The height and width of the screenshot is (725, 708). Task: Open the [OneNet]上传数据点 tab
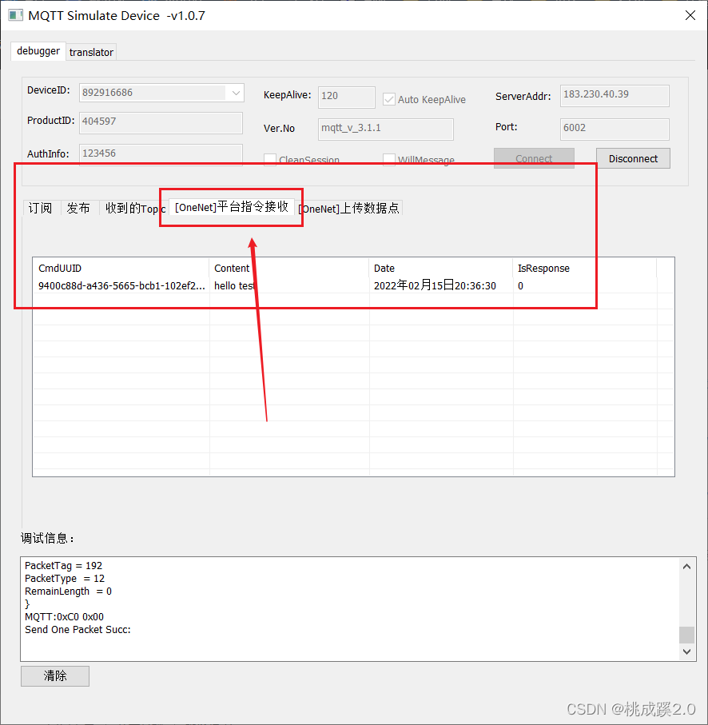pyautogui.click(x=349, y=209)
